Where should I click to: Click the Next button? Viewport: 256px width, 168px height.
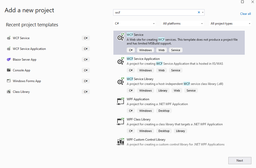click(x=240, y=161)
